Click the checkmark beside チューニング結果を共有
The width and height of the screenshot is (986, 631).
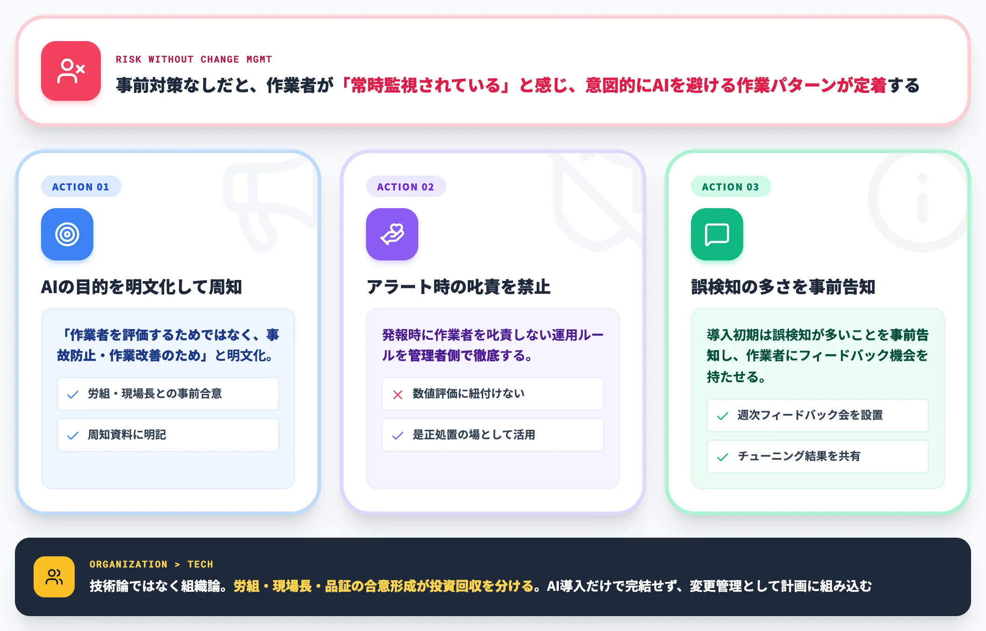pos(723,457)
